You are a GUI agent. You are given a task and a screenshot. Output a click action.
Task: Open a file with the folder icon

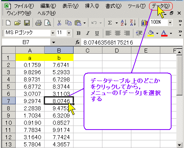click(x=18, y=23)
